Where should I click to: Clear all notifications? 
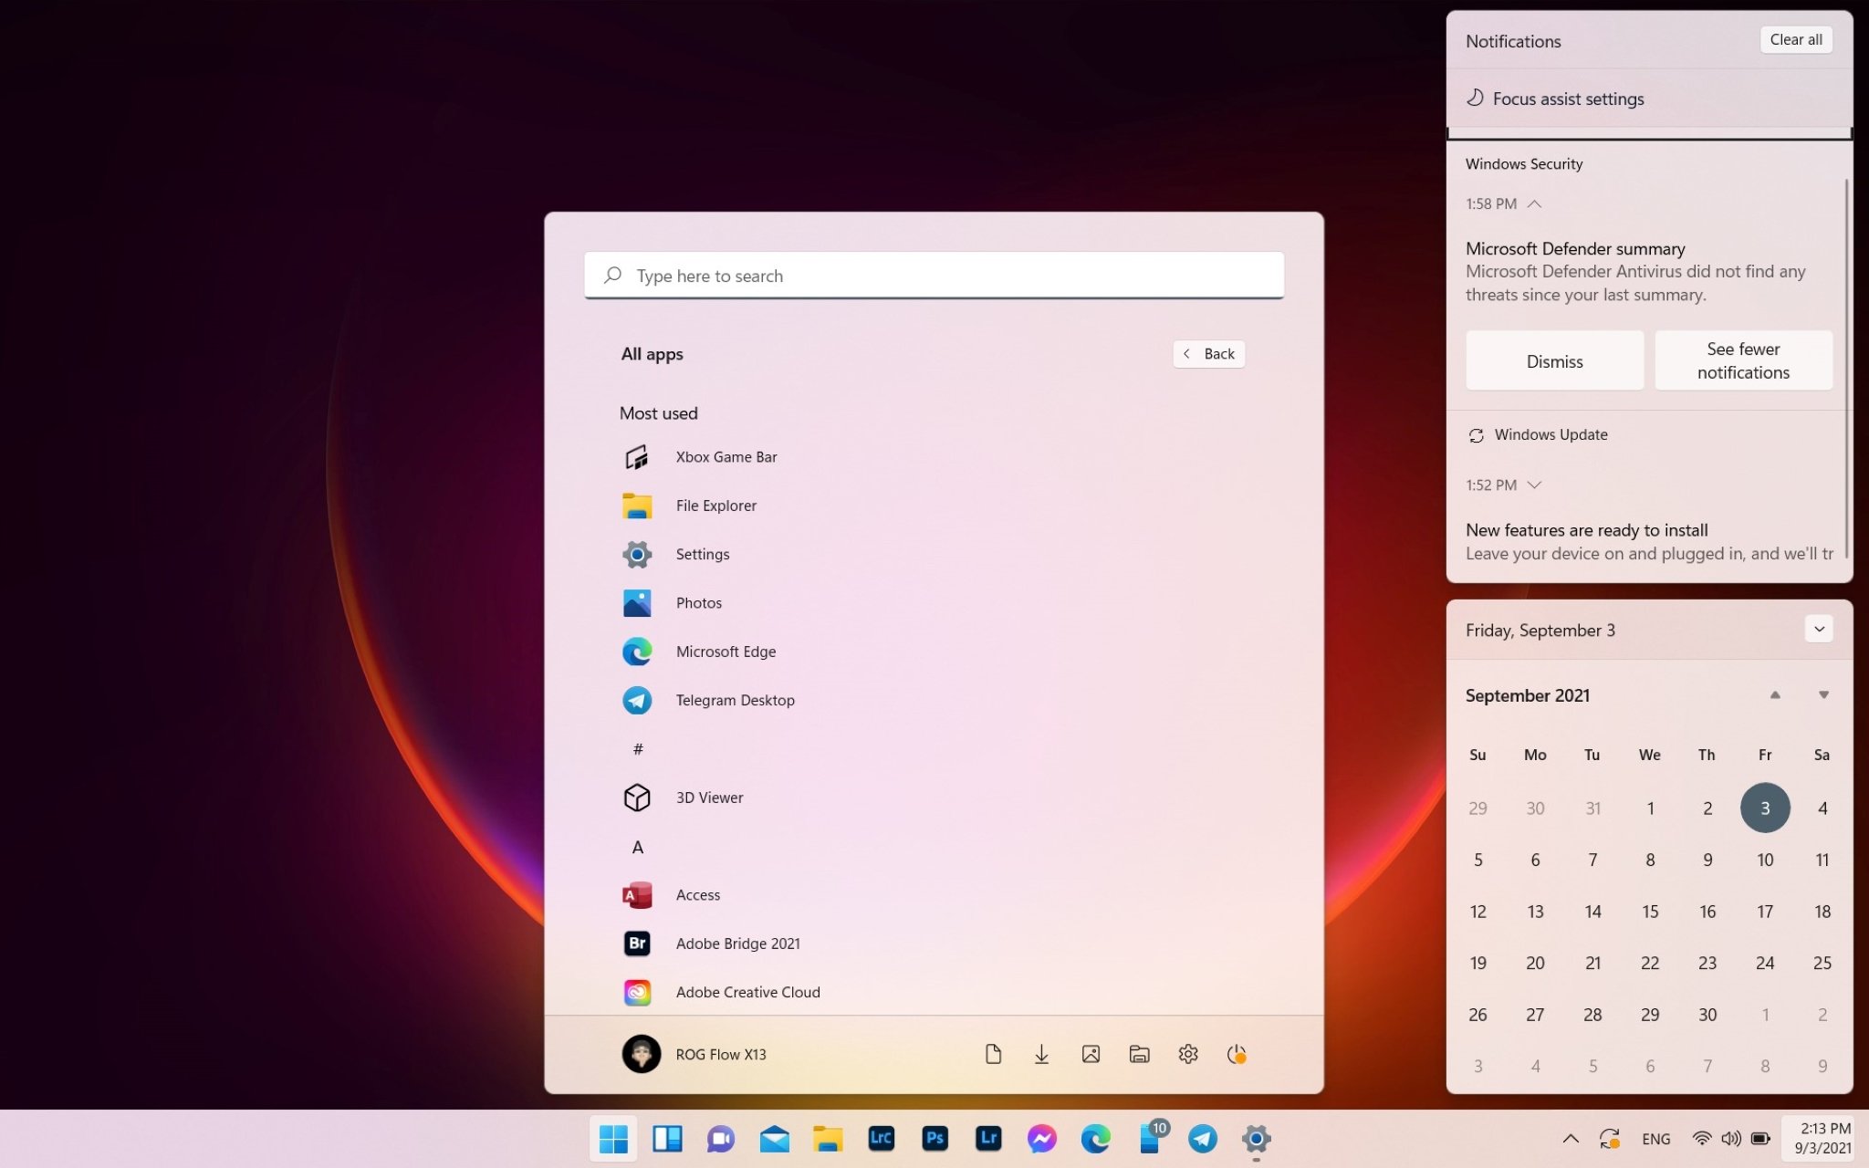(1795, 39)
